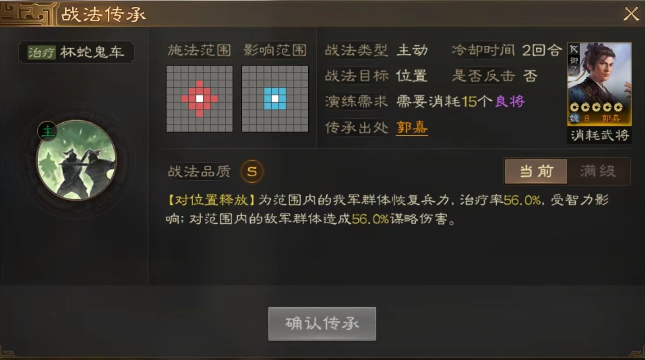Click the green 治疗 heal tag
The width and height of the screenshot is (645, 360).
pos(42,52)
